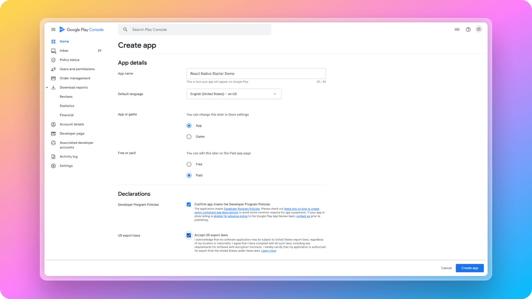Open Inbox from the sidebar
Screen dimensions: 532x299
pos(64,51)
